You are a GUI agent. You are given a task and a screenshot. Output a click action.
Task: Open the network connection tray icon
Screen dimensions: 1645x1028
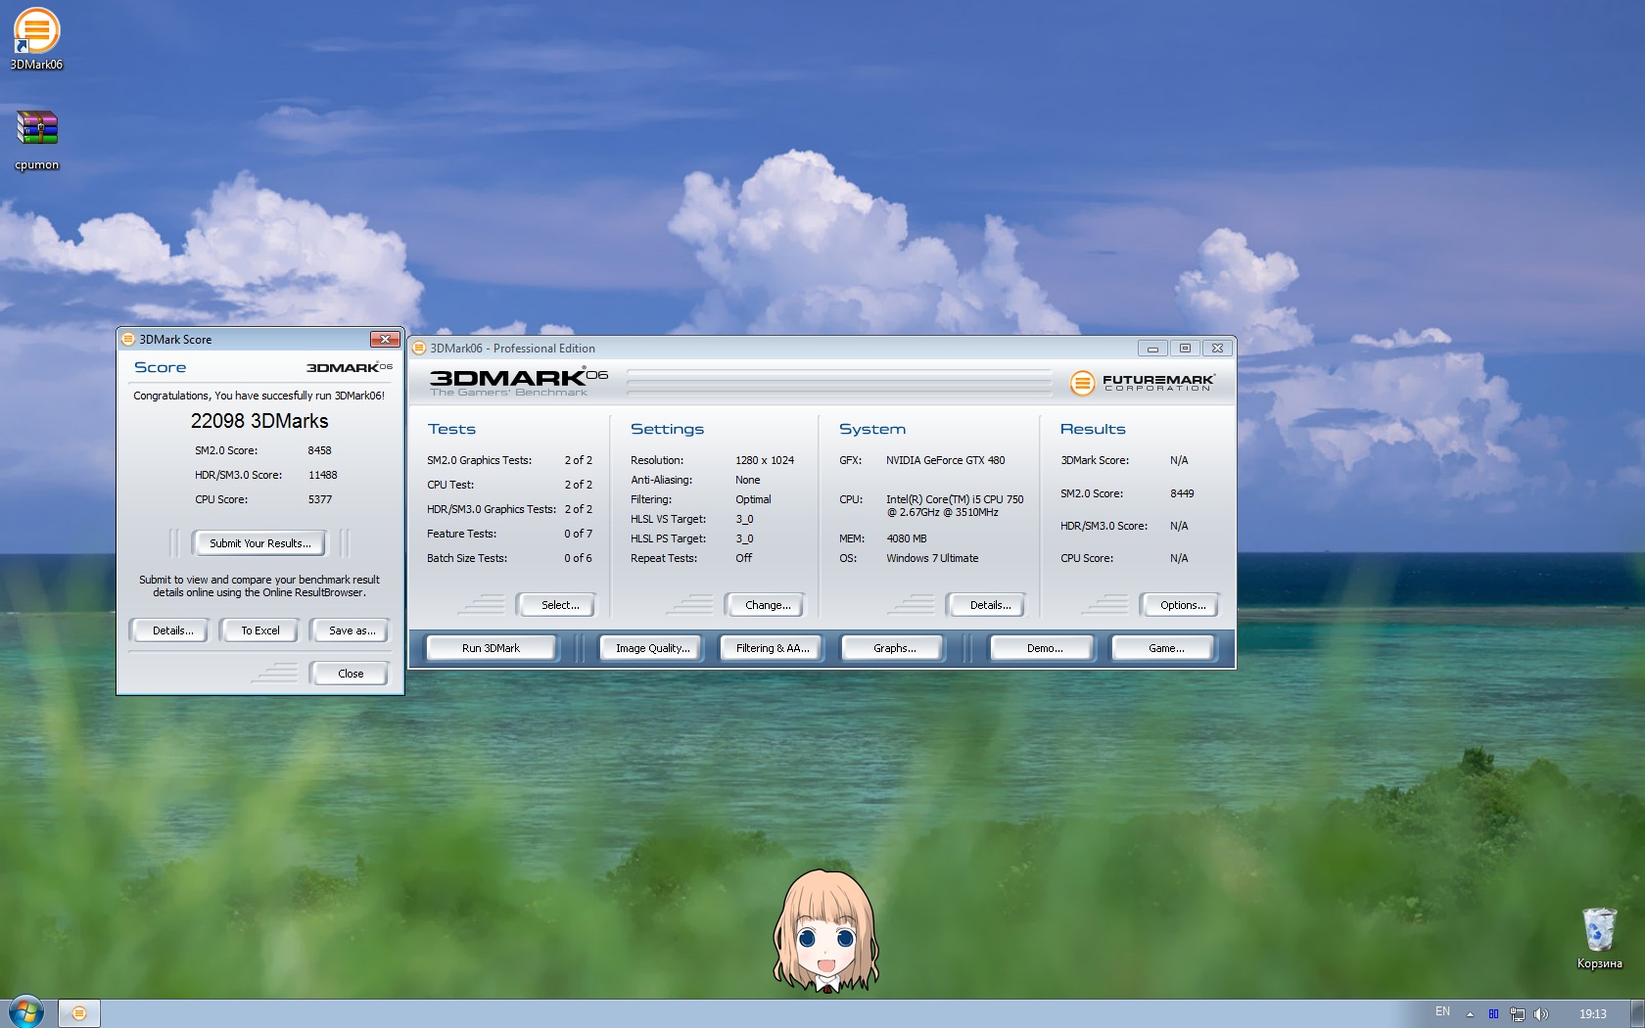coord(1517,1014)
